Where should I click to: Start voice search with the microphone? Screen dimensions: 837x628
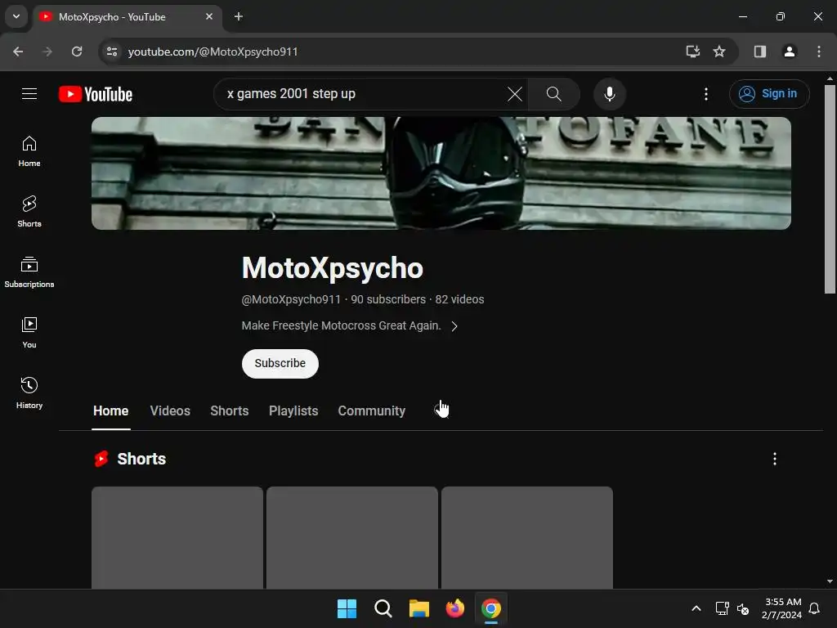pos(609,94)
